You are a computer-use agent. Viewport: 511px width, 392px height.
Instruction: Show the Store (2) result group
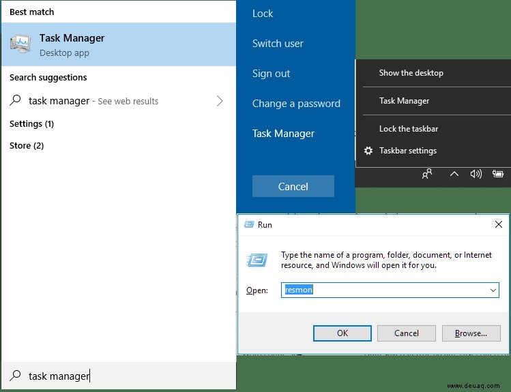pyautogui.click(x=27, y=145)
